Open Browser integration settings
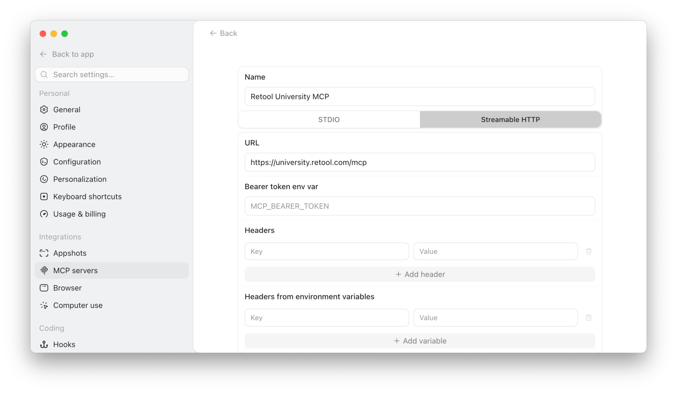Screen dimensions: 677x393 coord(112,288)
